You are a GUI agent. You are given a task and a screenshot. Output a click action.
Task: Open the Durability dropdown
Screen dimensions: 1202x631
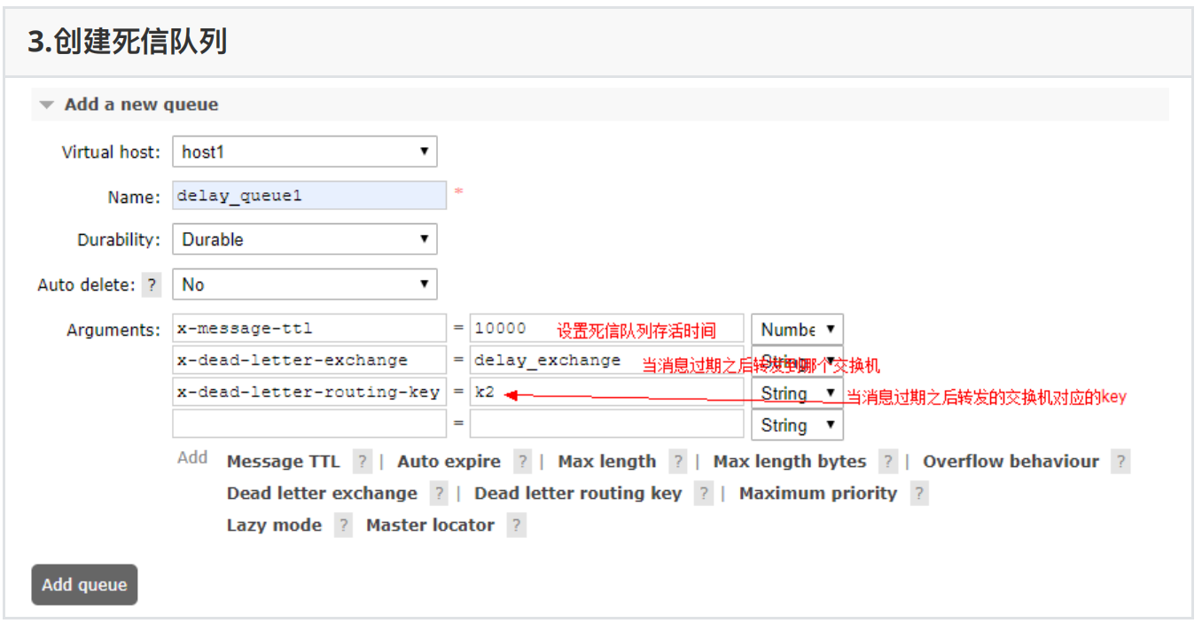(x=304, y=239)
